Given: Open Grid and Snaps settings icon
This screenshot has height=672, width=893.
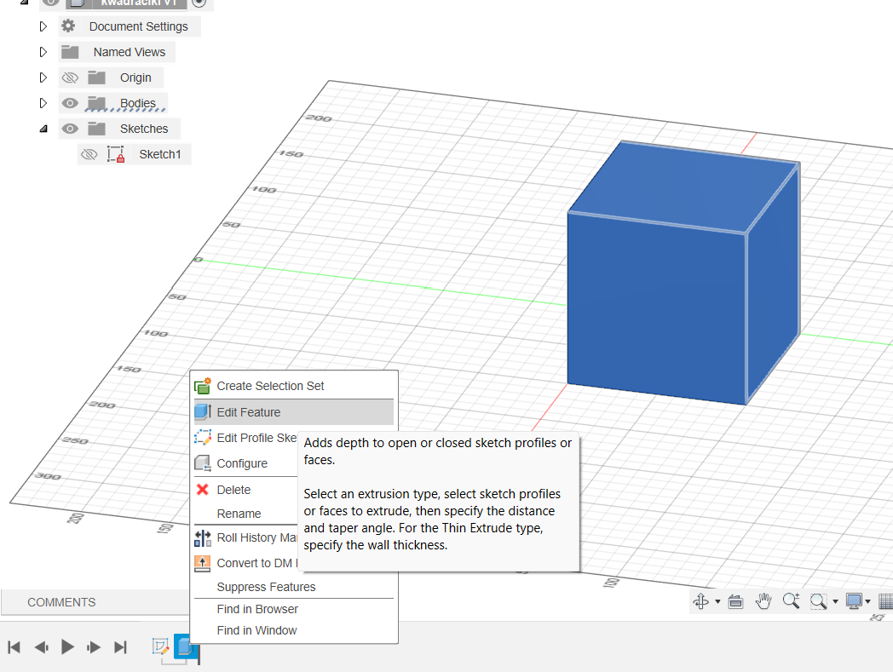Looking at the screenshot, I should pyautogui.click(x=886, y=601).
